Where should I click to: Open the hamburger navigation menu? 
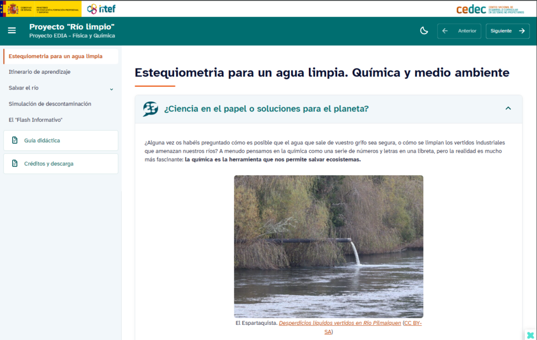pos(12,30)
